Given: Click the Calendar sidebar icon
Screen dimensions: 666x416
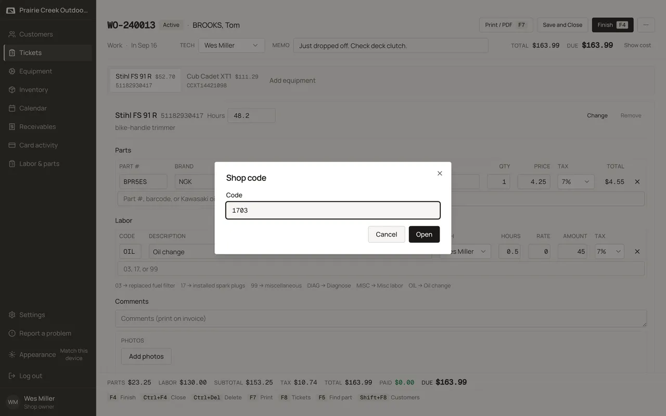Looking at the screenshot, I should [x=12, y=108].
